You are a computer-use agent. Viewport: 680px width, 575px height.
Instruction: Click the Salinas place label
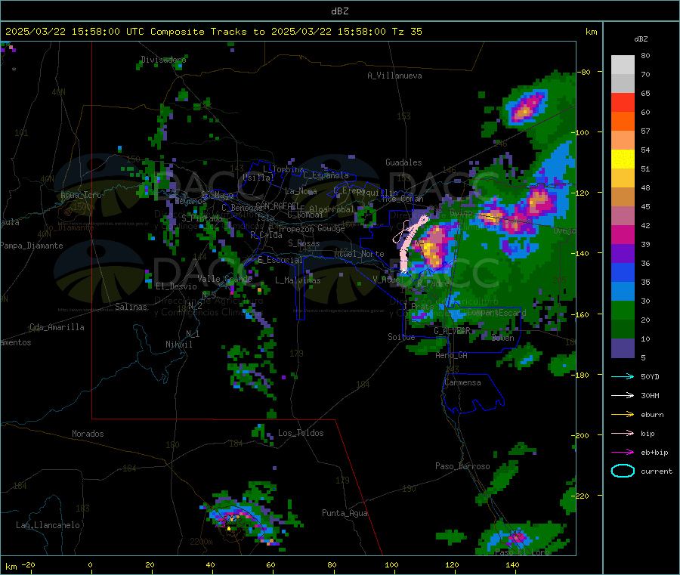[131, 307]
